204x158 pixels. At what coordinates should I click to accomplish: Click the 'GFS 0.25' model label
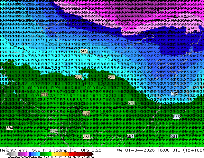(91, 150)
